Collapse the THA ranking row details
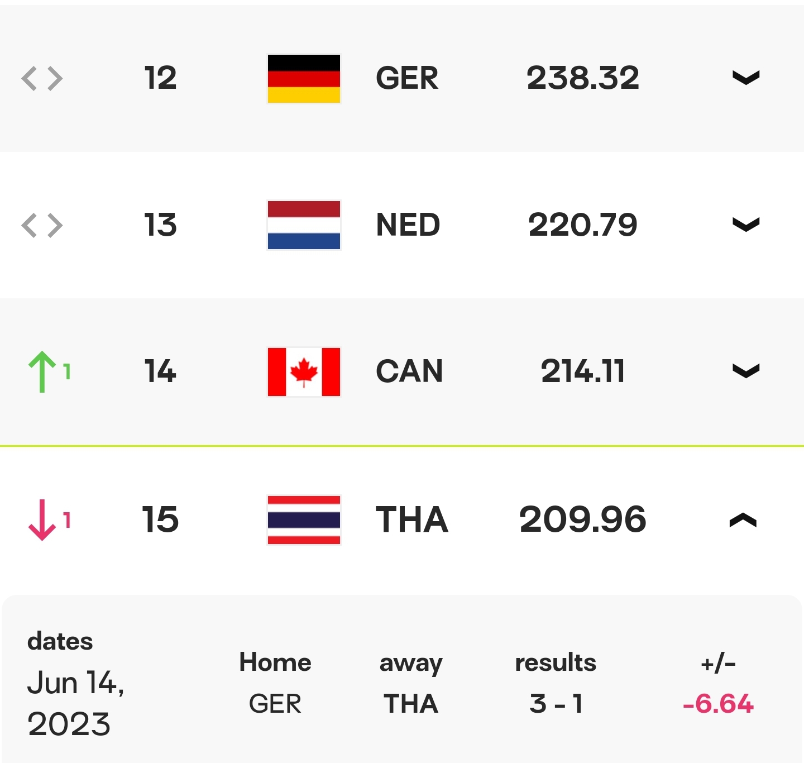Screen dimensions: 804x763 tap(743, 520)
